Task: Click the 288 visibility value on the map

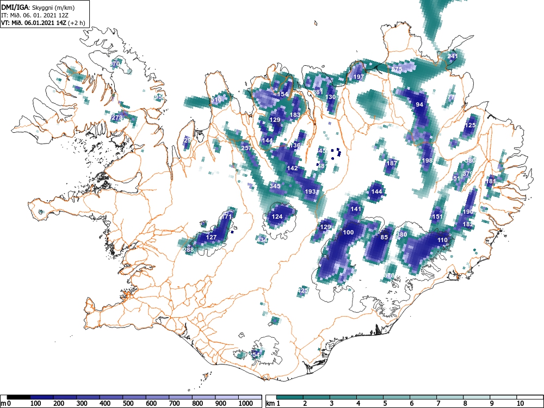Action: click(x=188, y=250)
